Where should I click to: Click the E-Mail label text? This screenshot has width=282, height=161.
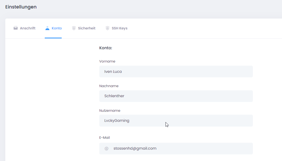(105, 138)
